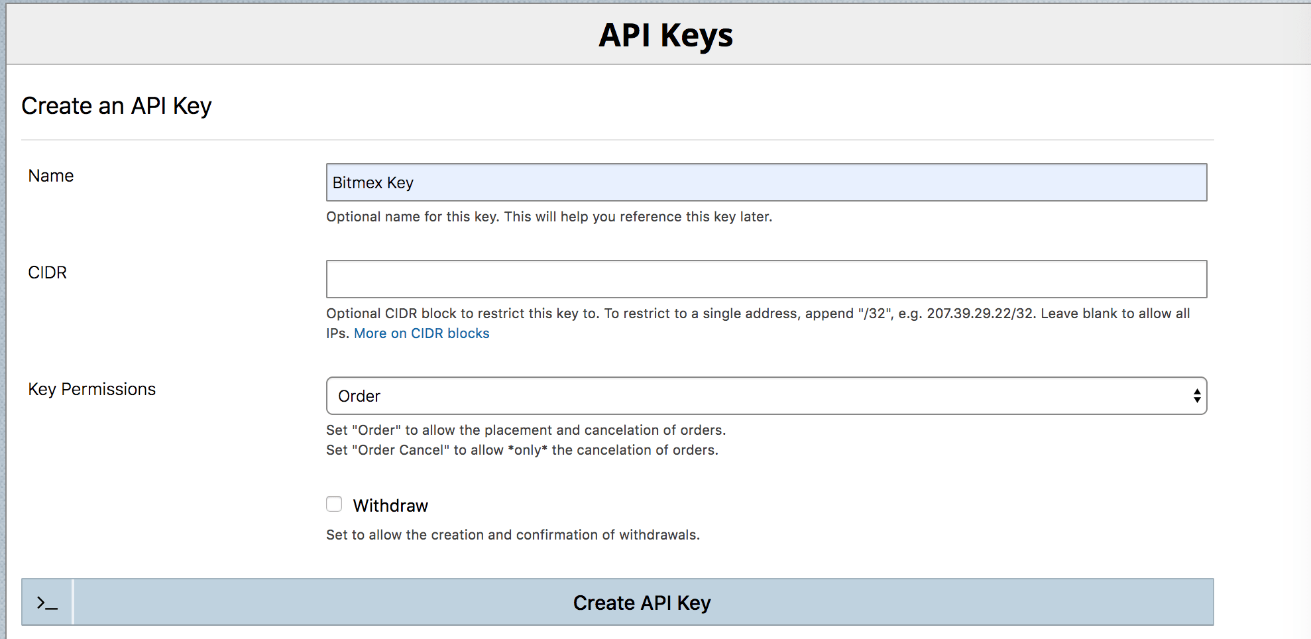Select the Name field containing Bitmex Key

(x=766, y=182)
